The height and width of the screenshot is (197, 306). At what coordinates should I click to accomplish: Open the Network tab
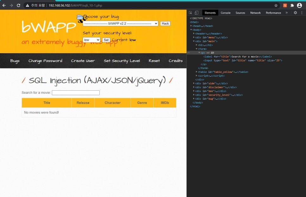pos(255,13)
